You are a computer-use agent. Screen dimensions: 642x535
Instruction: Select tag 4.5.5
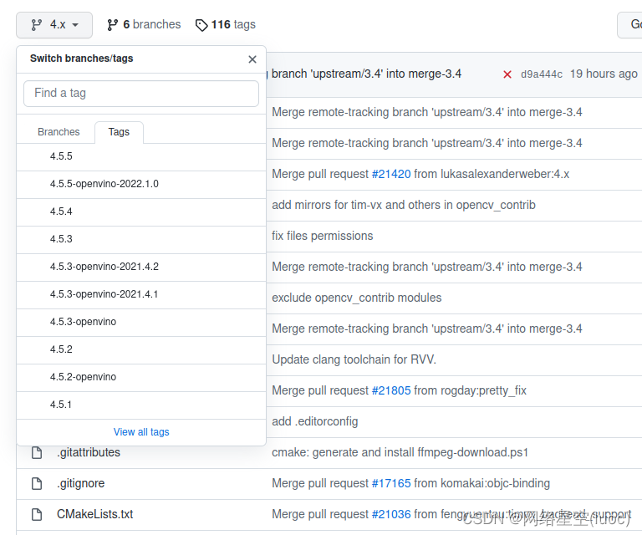click(141, 156)
